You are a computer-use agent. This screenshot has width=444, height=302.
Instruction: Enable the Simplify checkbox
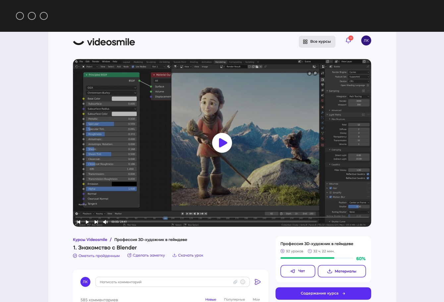click(x=331, y=192)
